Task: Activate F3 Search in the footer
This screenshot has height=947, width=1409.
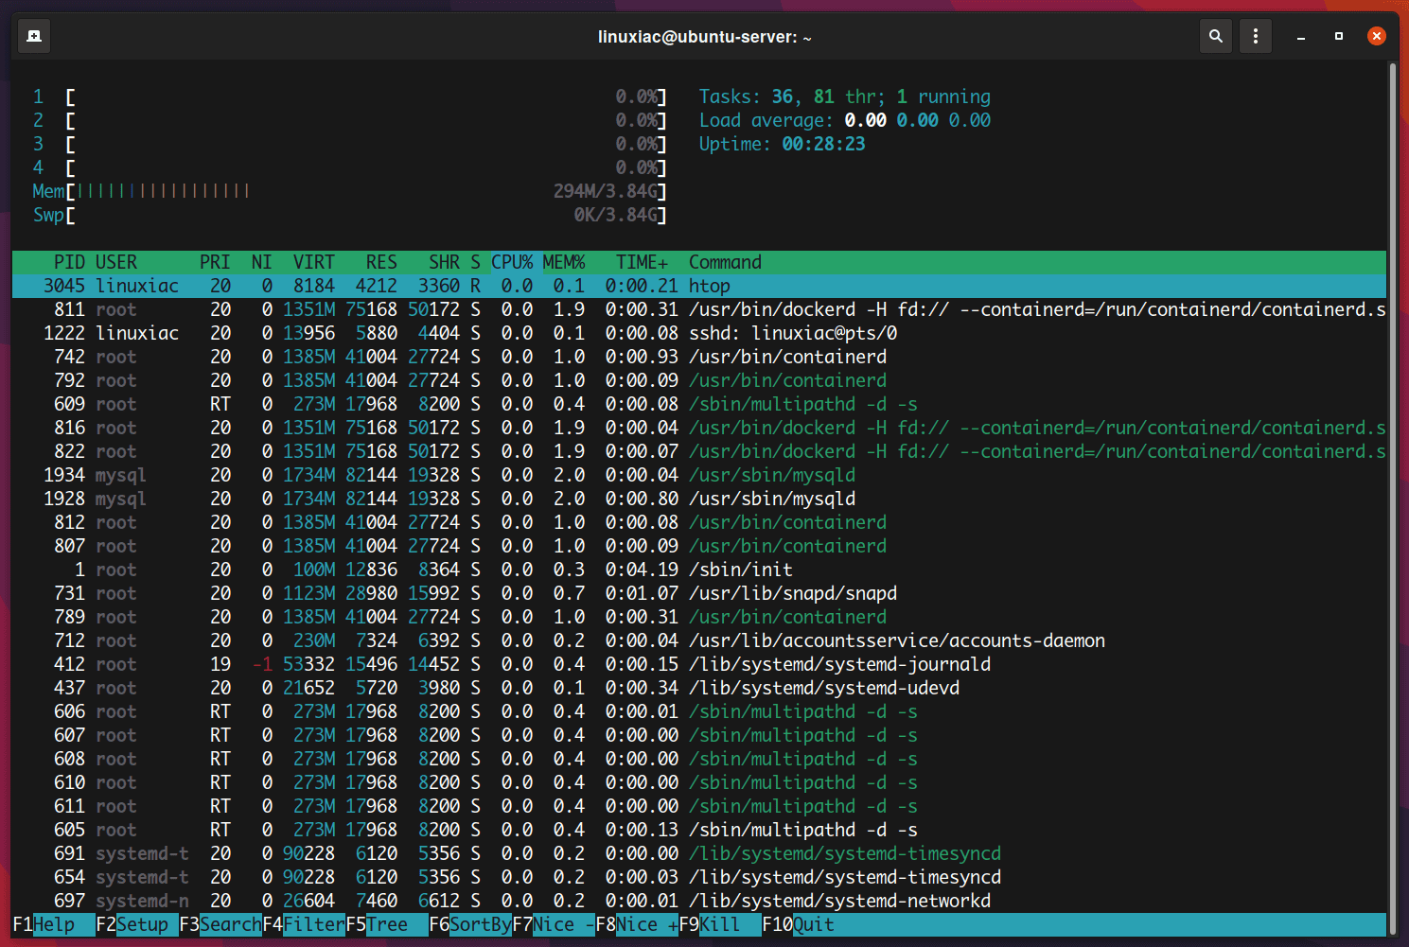Action: [x=220, y=924]
